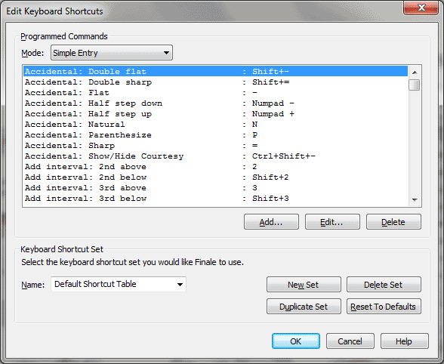The width and height of the screenshot is (444, 364).
Task: Create a New Set of shortcuts
Action: 304,285
